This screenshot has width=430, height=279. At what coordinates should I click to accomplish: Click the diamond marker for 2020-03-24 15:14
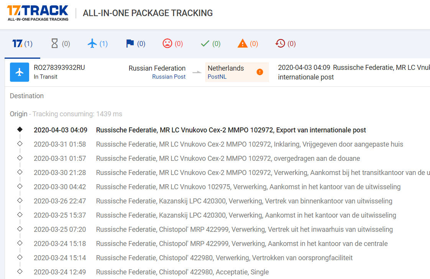pos(20,257)
